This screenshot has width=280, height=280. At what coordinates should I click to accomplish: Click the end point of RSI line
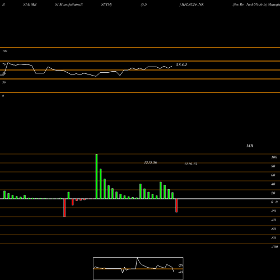172,66
